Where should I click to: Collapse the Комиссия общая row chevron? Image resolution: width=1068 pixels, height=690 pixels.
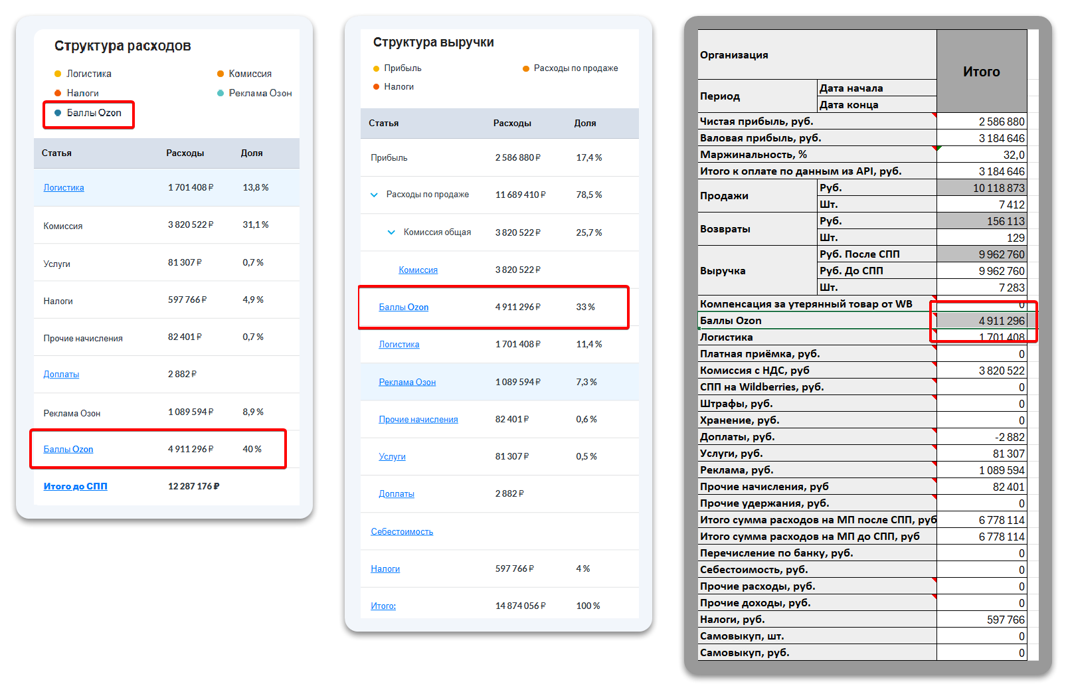pos(391,232)
